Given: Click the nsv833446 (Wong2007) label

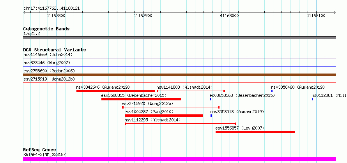Looking at the screenshot, I should 47,63.
